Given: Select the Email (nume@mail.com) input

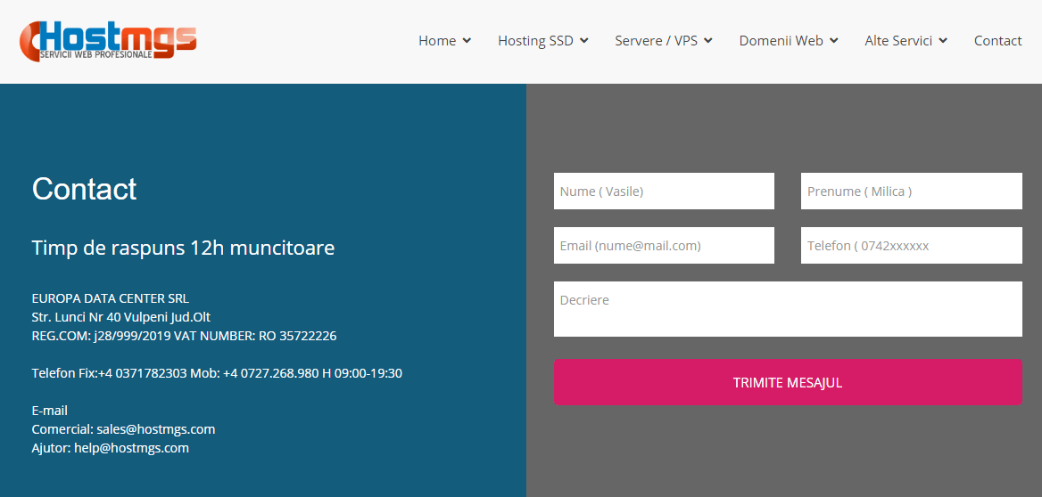Looking at the screenshot, I should 664,246.
